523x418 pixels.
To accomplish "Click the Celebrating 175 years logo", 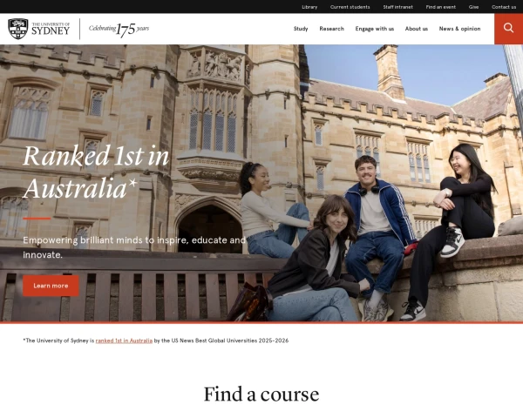I will [x=119, y=30].
